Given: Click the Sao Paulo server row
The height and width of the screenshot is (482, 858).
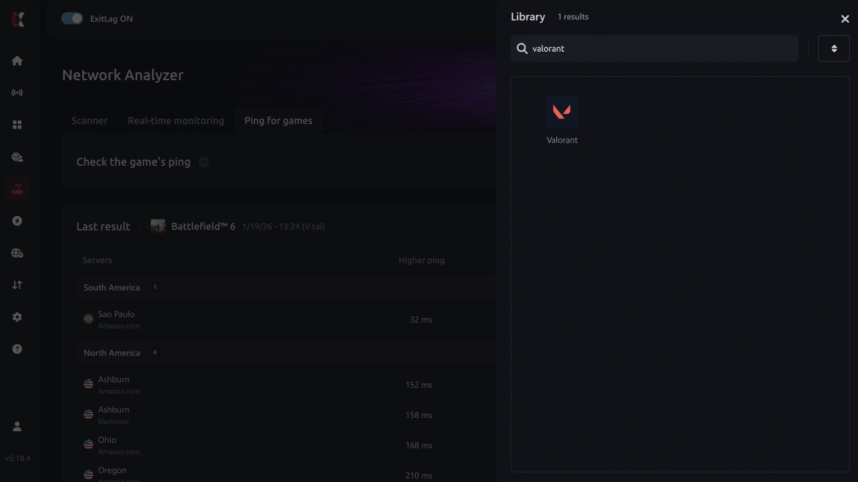Looking at the screenshot, I should pyautogui.click(x=285, y=320).
